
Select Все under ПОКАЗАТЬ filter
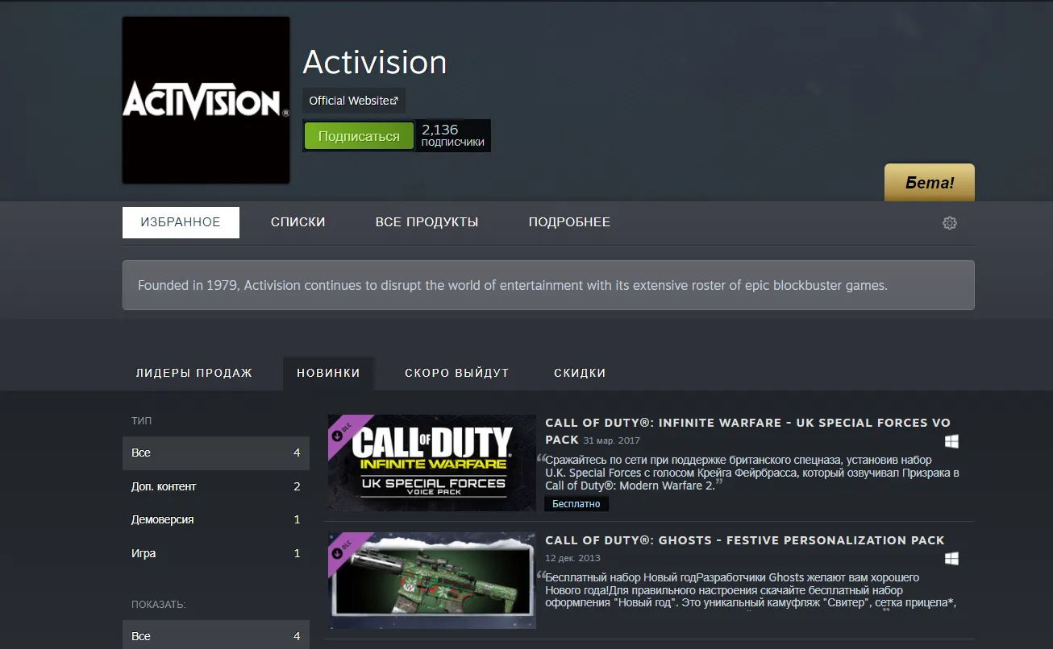(216, 635)
